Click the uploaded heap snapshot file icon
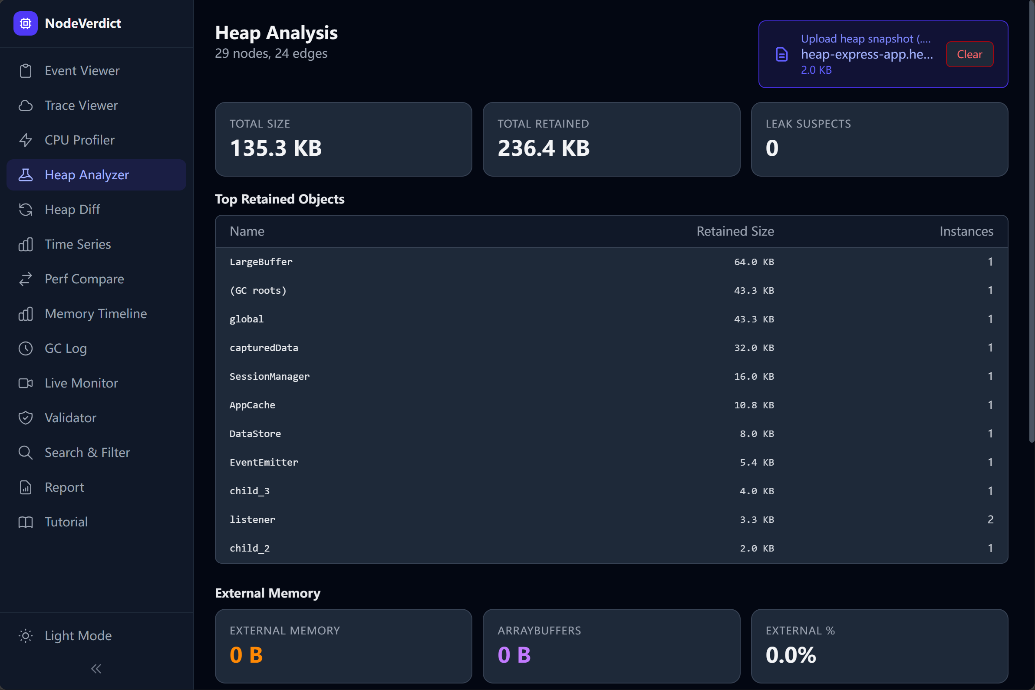The width and height of the screenshot is (1035, 690). pyautogui.click(x=782, y=55)
